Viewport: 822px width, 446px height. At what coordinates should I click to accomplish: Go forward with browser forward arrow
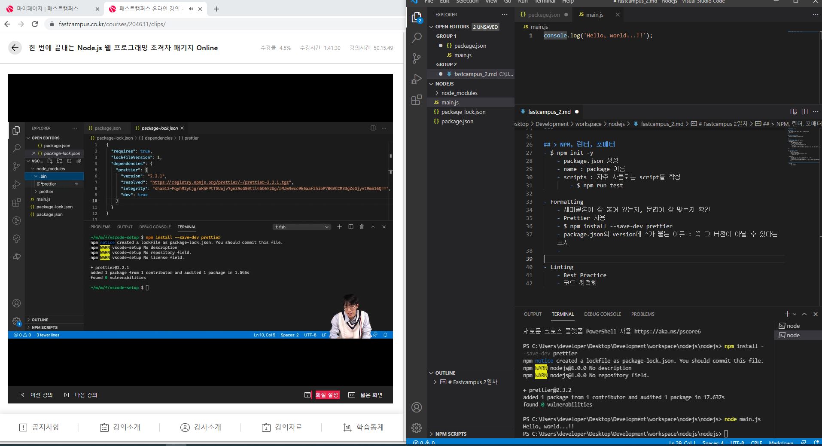(21, 24)
